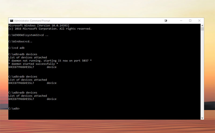Click the vertical scrollbar thumb
Viewport: 215px width, 133px height.
pos(202,29)
